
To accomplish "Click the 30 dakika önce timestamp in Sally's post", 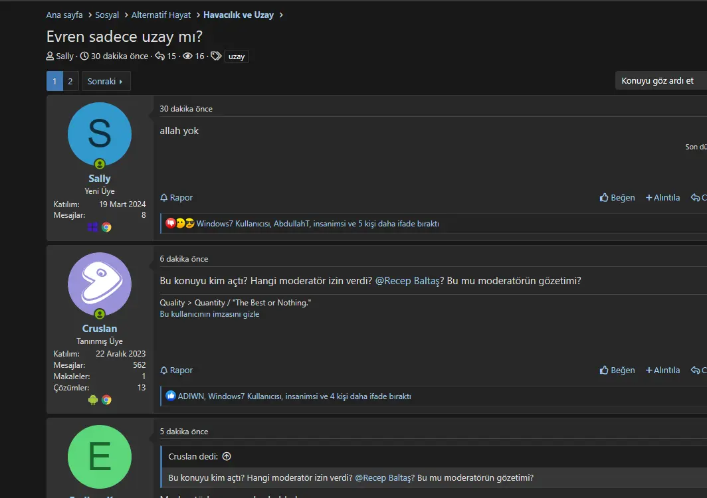I will [x=186, y=109].
